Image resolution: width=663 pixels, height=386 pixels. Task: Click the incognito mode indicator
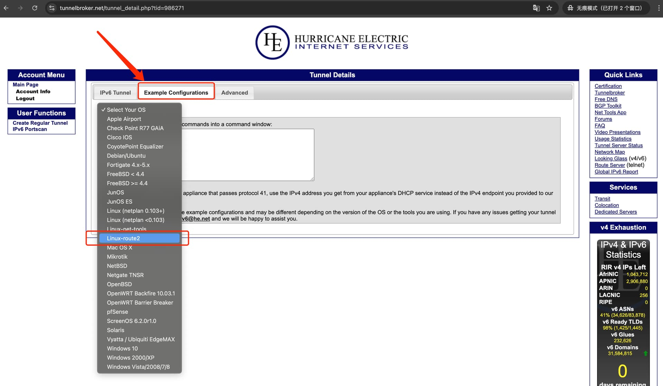point(606,8)
